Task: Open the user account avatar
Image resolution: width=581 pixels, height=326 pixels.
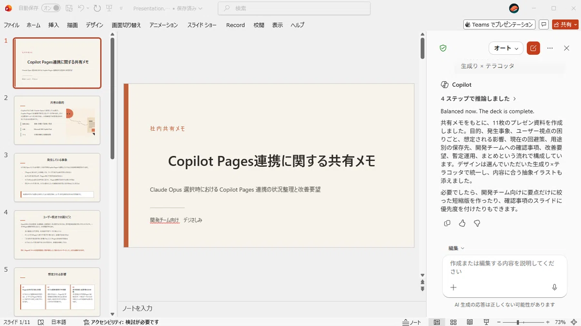Action: point(514,8)
